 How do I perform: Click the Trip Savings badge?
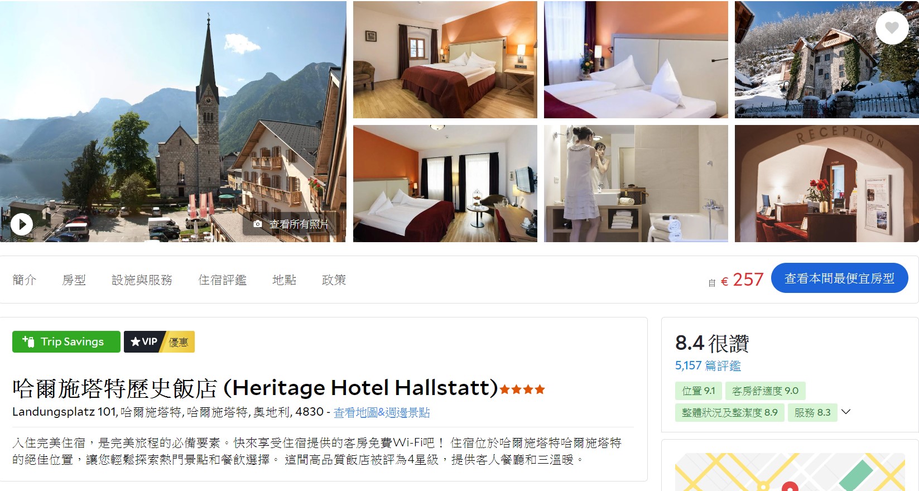click(66, 341)
